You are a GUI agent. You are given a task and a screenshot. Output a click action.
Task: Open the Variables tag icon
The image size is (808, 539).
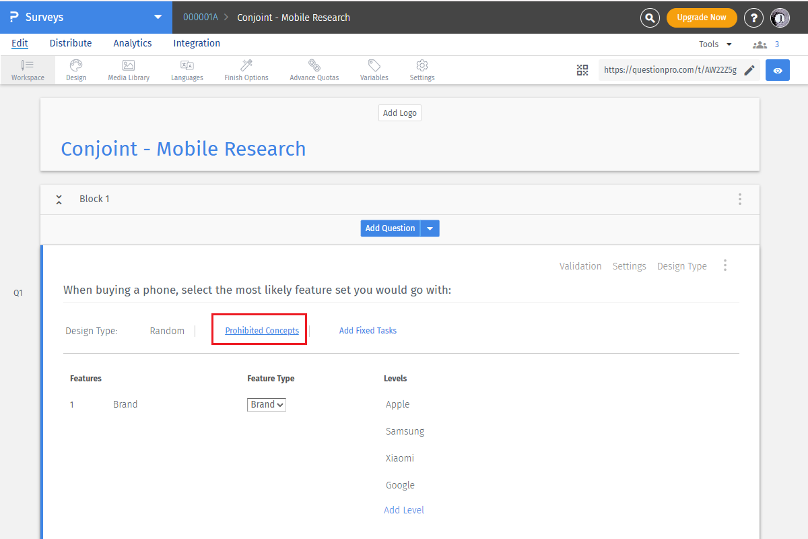point(374,65)
